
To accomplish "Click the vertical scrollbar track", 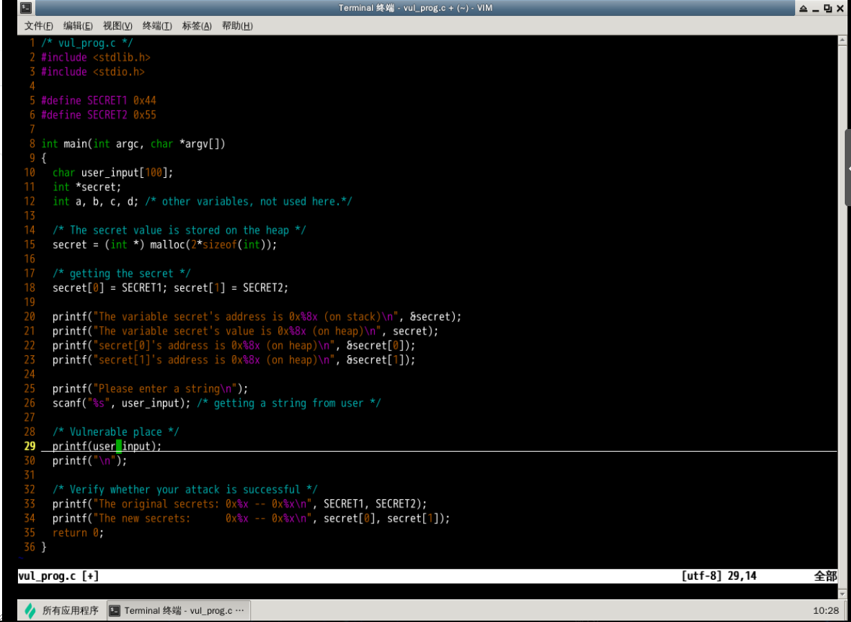I will pos(842,345).
